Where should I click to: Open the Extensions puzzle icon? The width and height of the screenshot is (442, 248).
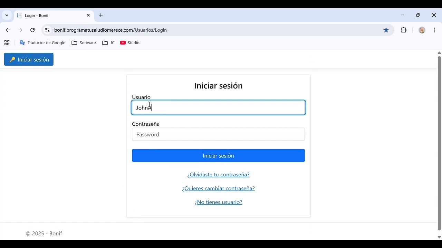pyautogui.click(x=404, y=30)
